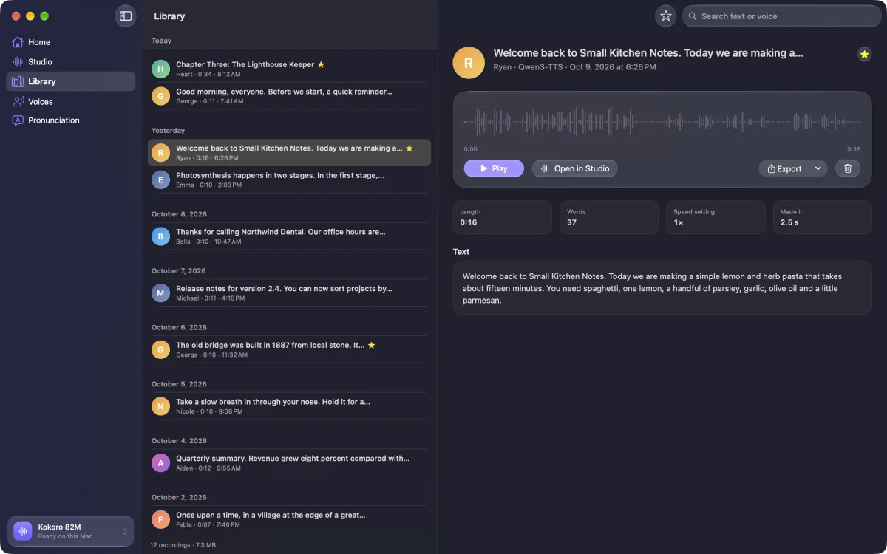Open the Northwind Dental recording

coord(289,236)
